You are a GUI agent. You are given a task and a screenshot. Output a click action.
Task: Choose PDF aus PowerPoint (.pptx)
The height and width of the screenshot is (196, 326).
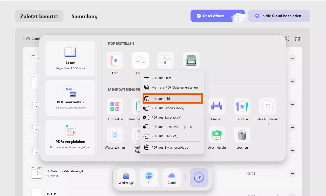pyautogui.click(x=172, y=127)
